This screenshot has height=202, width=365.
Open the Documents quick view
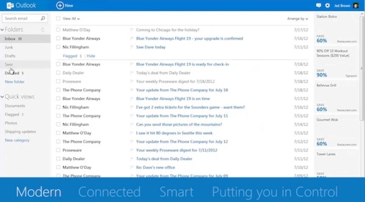pyautogui.click(x=15, y=106)
